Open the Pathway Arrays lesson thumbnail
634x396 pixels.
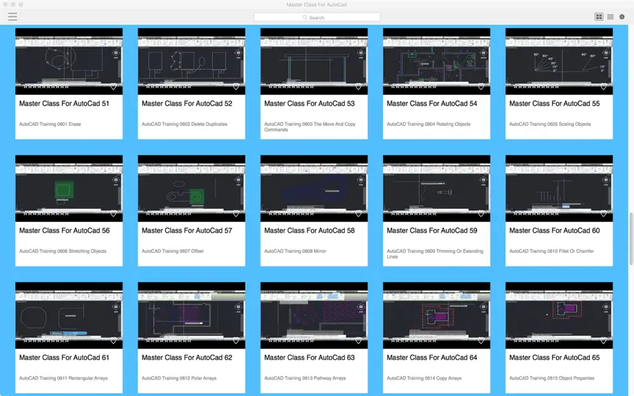tap(314, 315)
